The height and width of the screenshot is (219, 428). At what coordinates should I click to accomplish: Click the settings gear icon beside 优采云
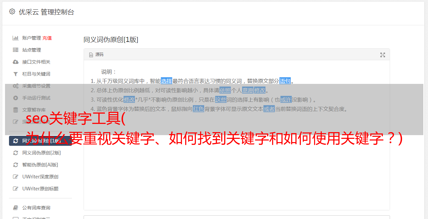[12, 12]
